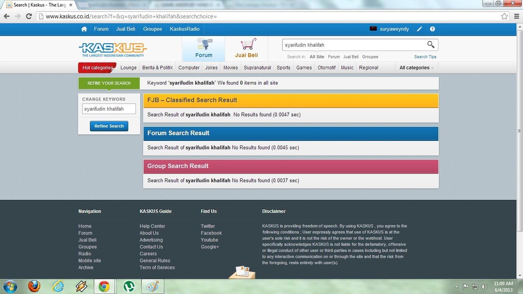Click the Action Center flag tray icon
523x294 pixels.
coord(466,287)
